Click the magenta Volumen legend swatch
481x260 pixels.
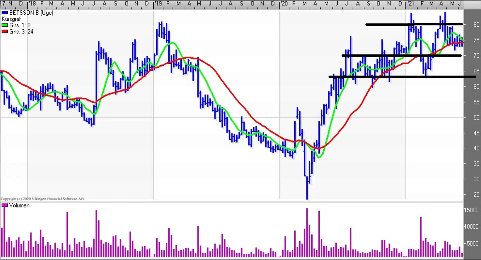4,206
